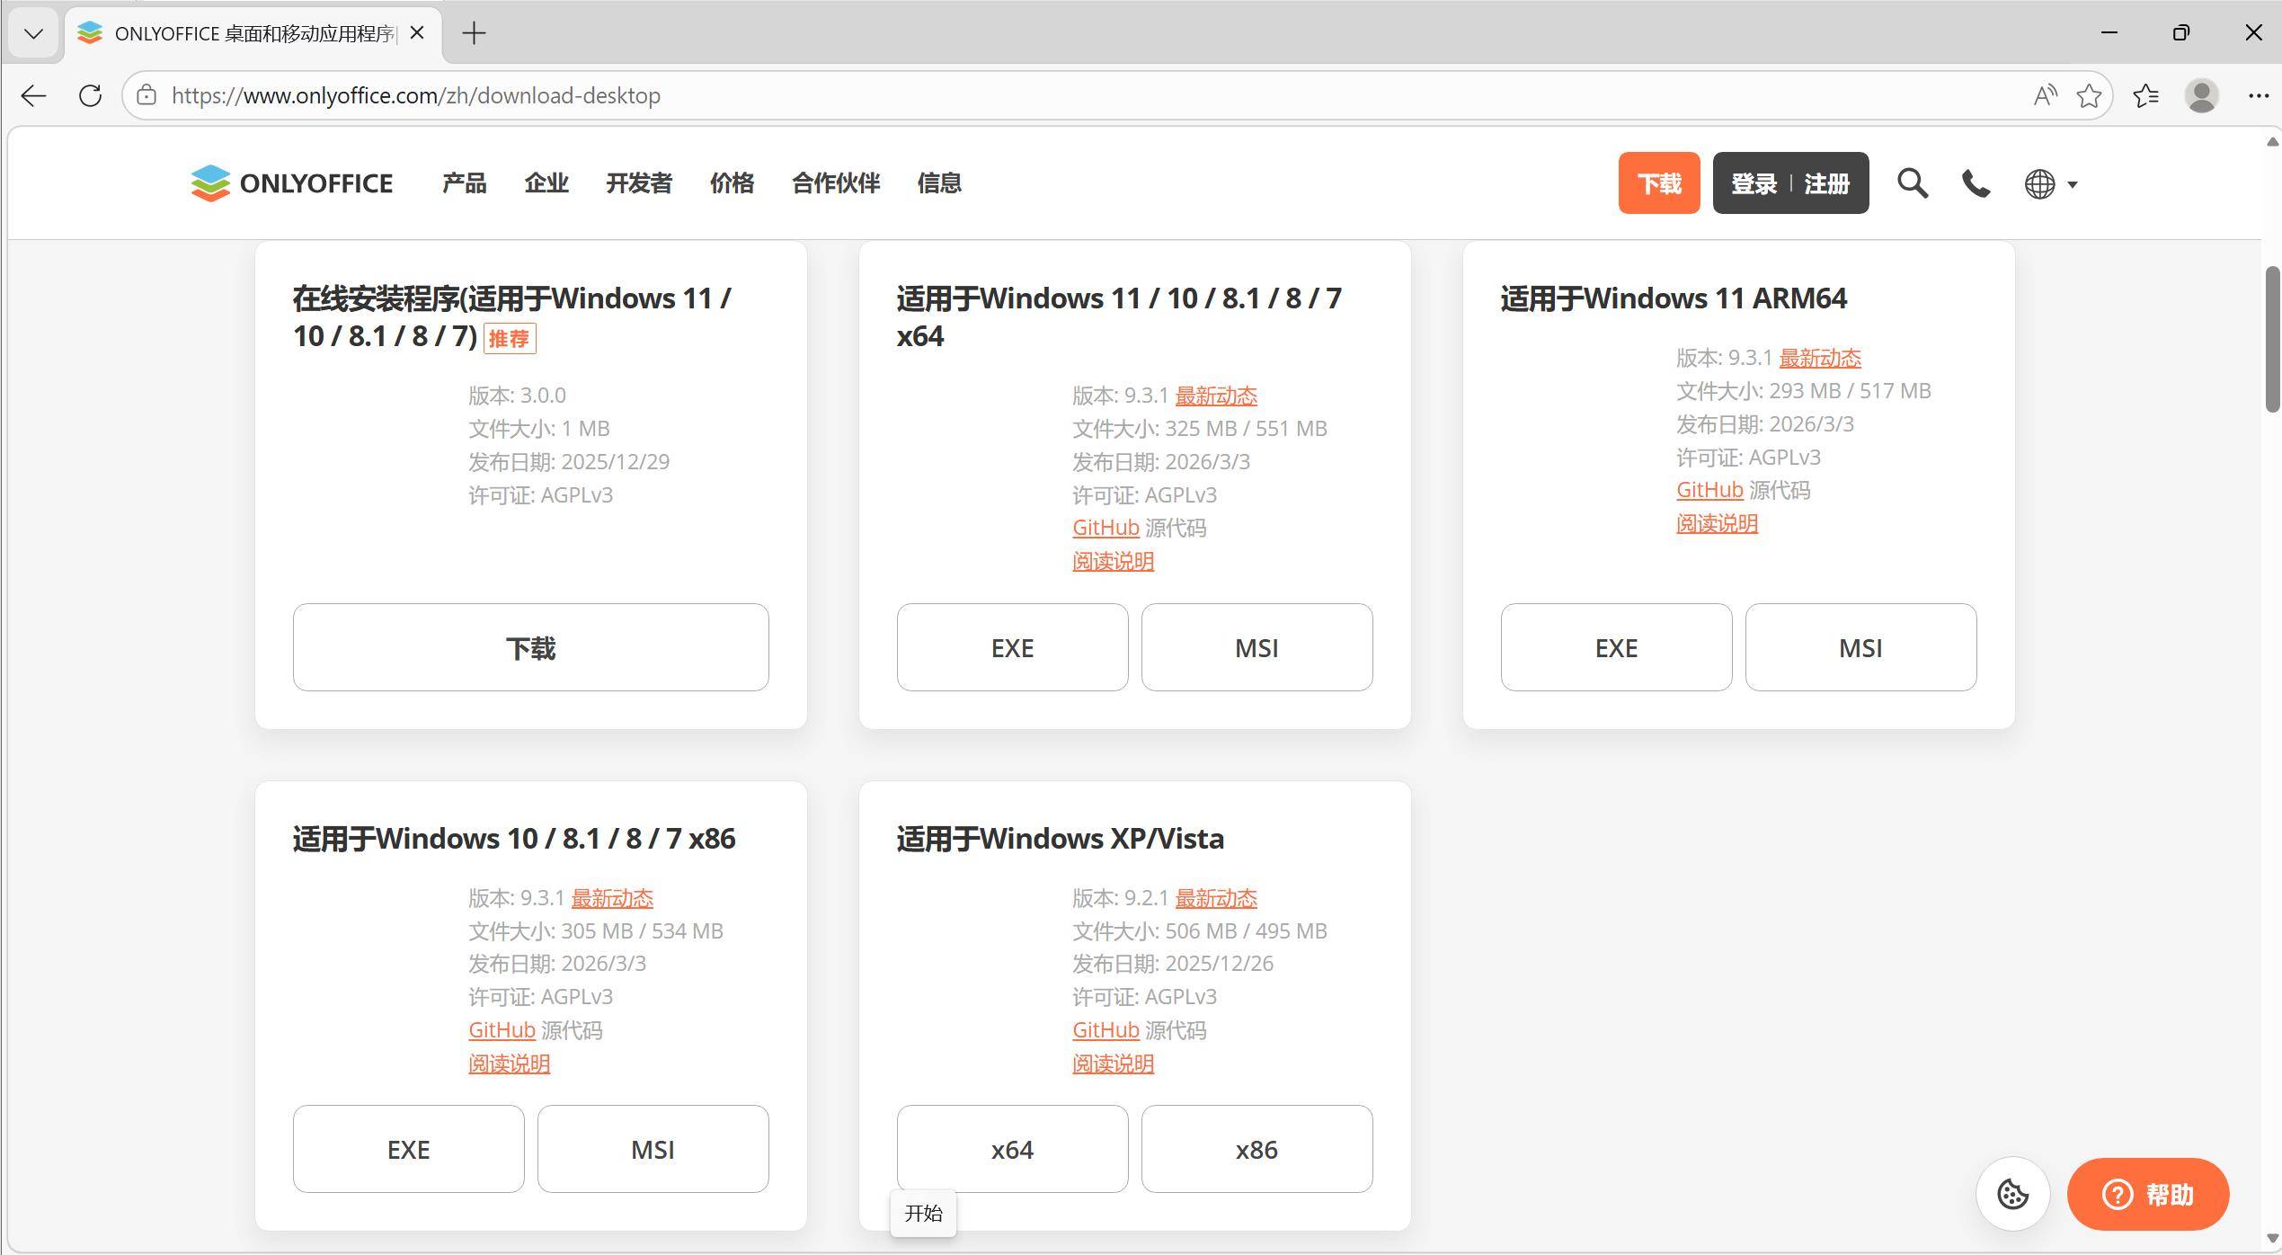Download MSI for Windows 10 x86
The width and height of the screenshot is (2282, 1255).
pos(653,1149)
